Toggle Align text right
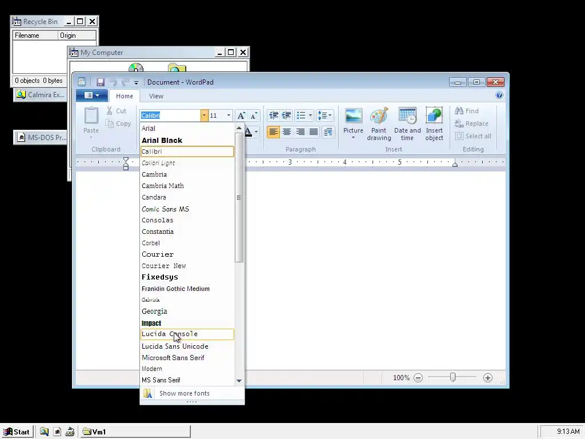 tap(300, 132)
